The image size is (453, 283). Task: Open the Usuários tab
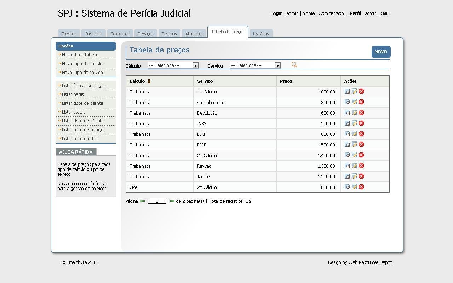[261, 33]
